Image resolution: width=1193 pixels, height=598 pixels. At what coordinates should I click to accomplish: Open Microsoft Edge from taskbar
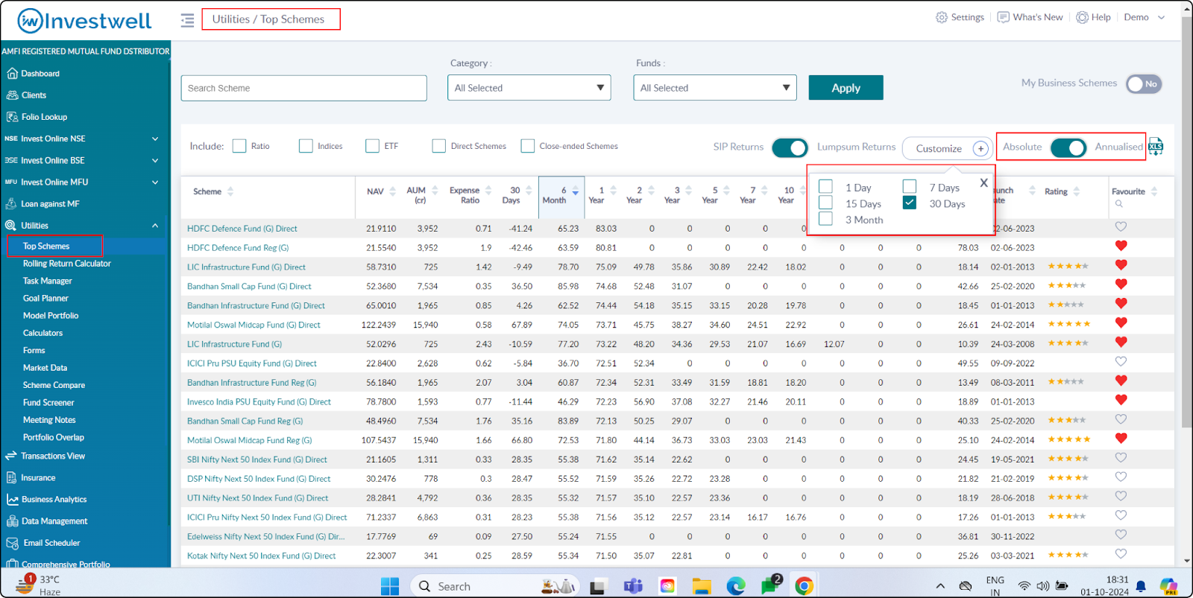pyautogui.click(x=736, y=586)
